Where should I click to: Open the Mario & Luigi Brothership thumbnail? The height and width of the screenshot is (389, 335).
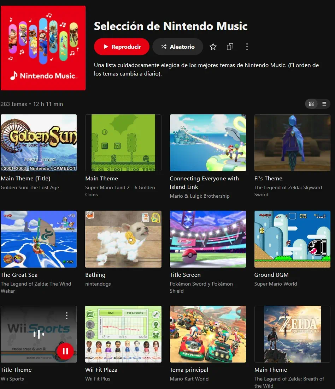click(x=208, y=143)
